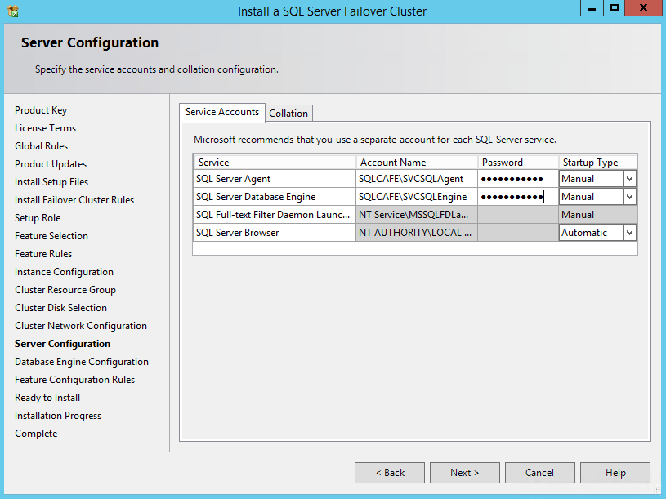Click Install Failover Cluster Rules step
Screen dimensions: 666x499
point(74,200)
